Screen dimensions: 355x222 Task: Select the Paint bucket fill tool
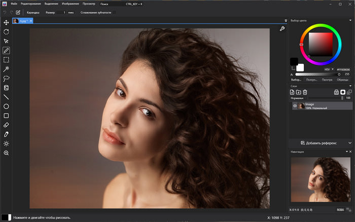click(6, 88)
